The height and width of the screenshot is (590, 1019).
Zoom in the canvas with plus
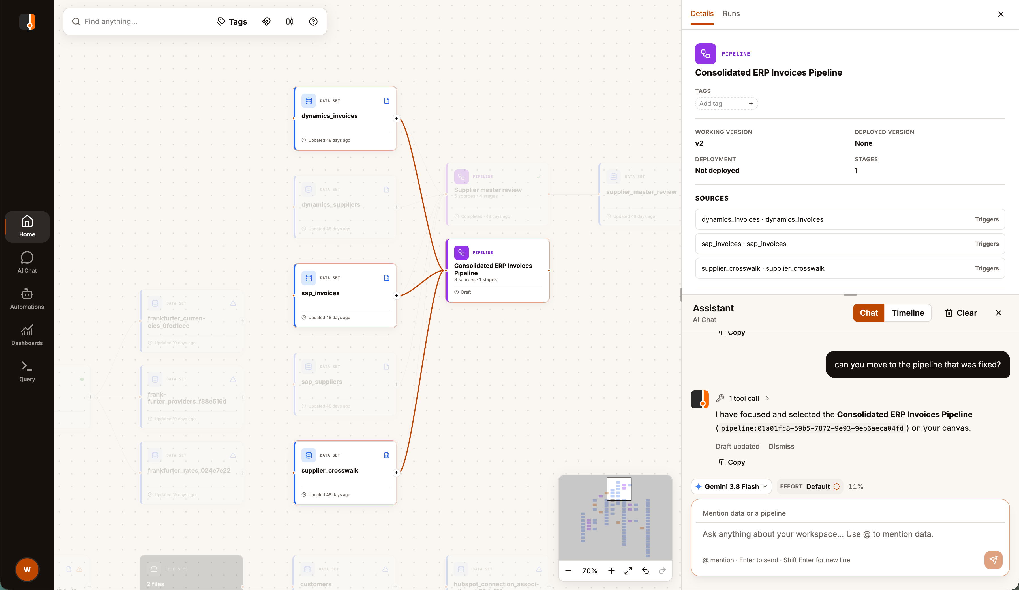[x=611, y=570]
